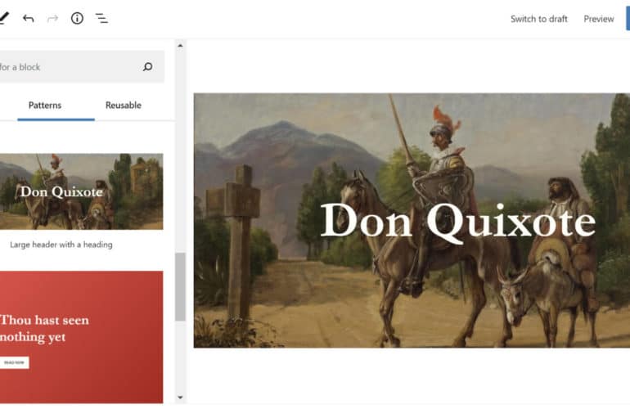Viewport: 630px width, 409px height.
Task: Click the block search magnifier icon
Action: coord(148,67)
